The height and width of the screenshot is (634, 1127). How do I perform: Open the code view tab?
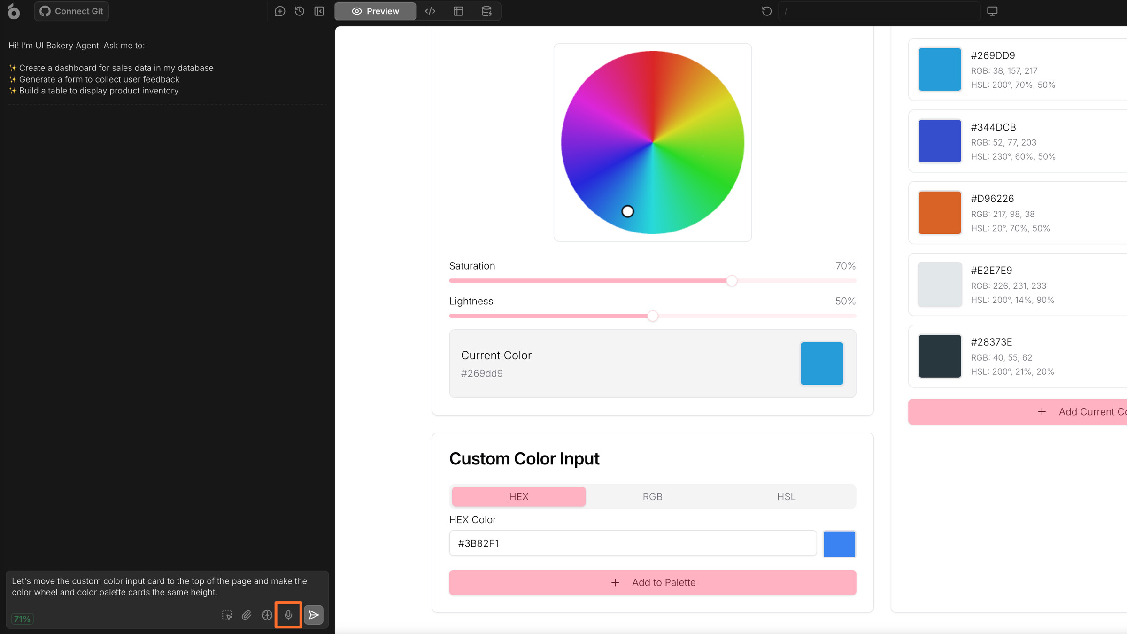click(430, 11)
